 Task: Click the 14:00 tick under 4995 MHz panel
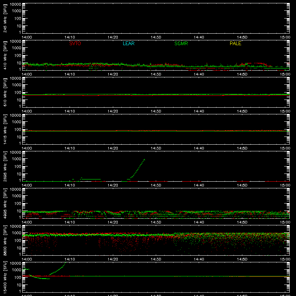(27, 222)
